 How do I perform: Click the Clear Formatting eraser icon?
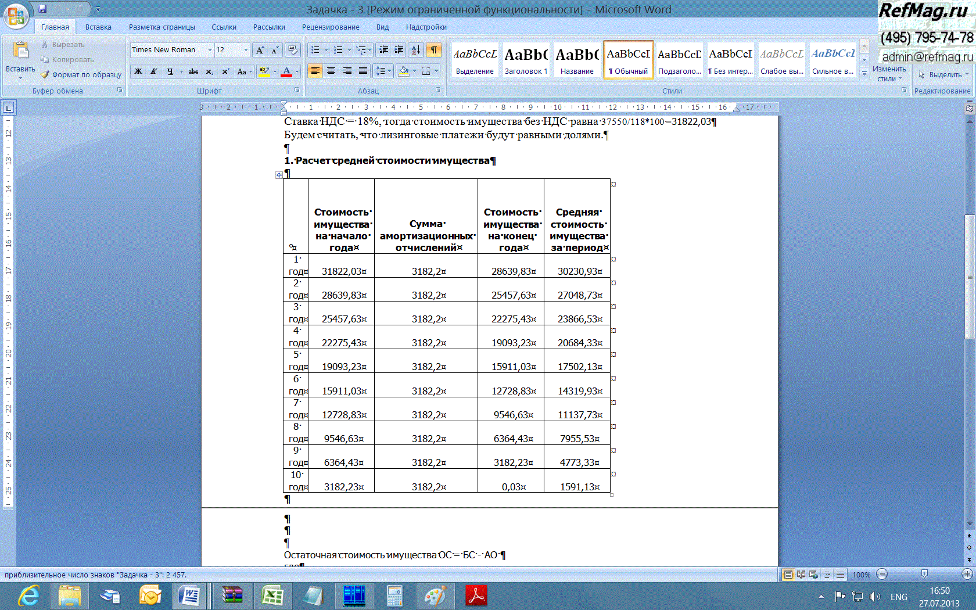pyautogui.click(x=293, y=50)
